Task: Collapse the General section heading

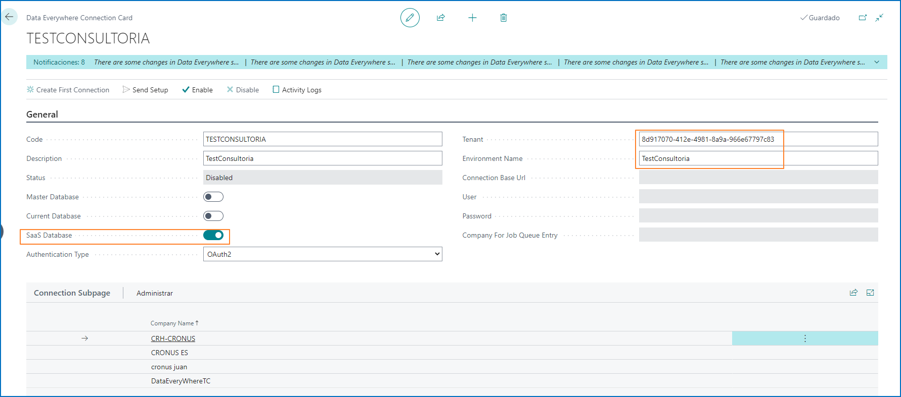Action: click(x=42, y=115)
